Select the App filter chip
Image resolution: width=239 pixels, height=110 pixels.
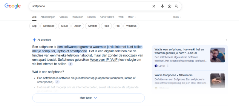click(34, 26)
